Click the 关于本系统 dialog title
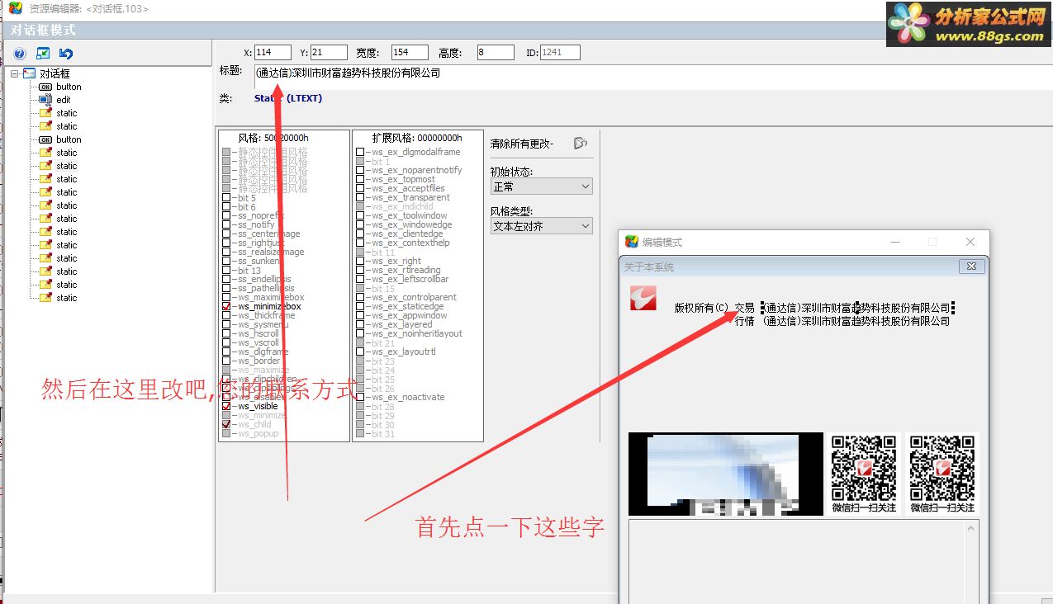 click(649, 267)
